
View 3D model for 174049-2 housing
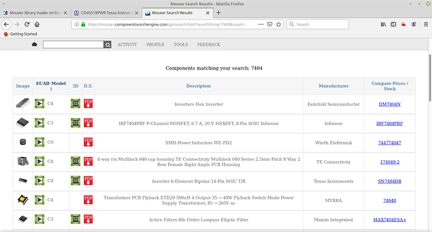click(x=76, y=161)
